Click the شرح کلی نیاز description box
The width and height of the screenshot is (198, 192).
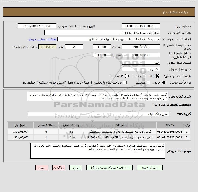click(x=97, y=97)
